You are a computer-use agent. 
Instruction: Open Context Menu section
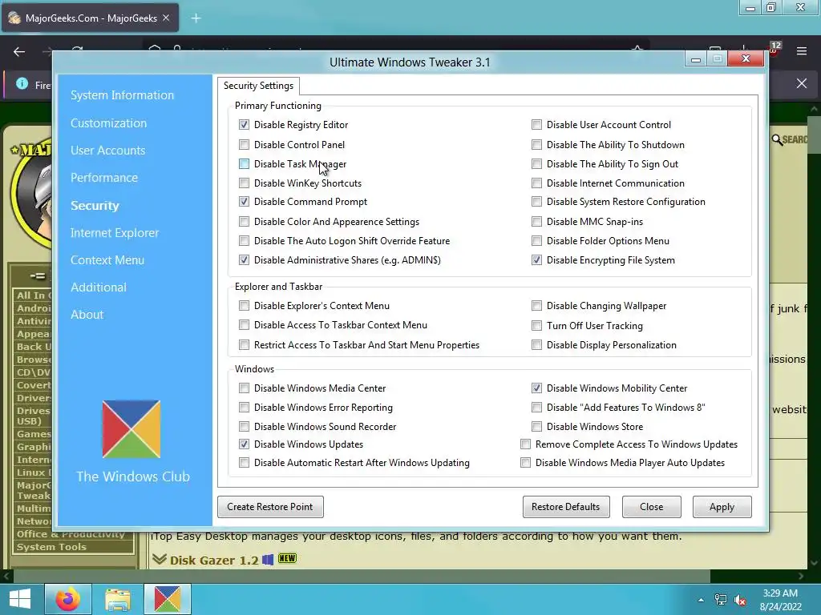(107, 260)
